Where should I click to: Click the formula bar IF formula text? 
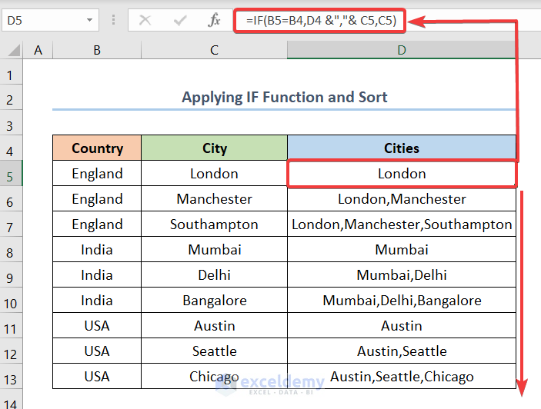coord(321,21)
